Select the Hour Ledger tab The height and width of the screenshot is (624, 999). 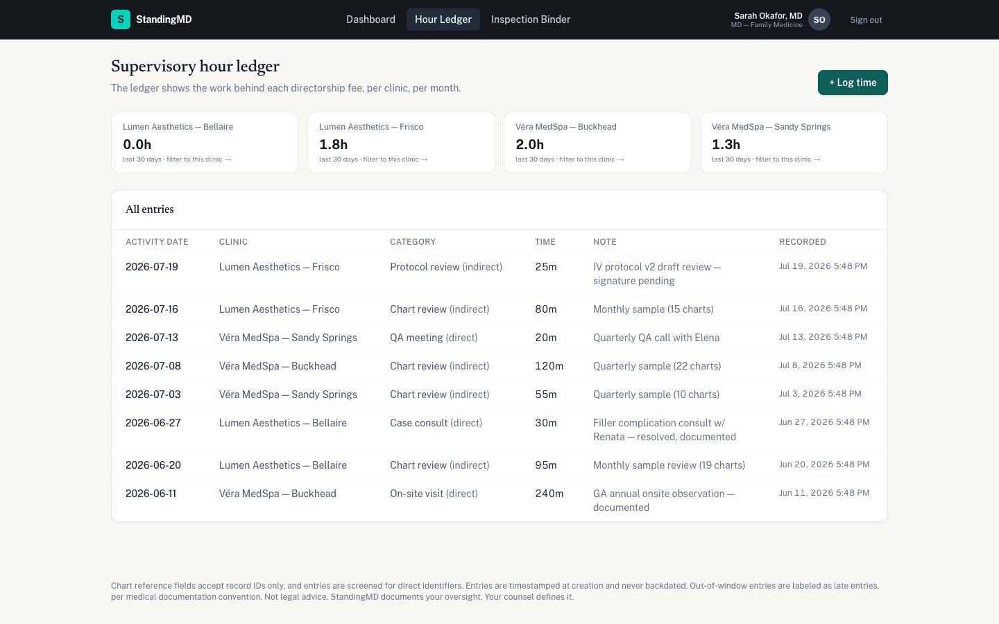click(443, 19)
